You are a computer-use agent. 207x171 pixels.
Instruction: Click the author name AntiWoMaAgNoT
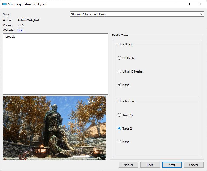pos(28,20)
